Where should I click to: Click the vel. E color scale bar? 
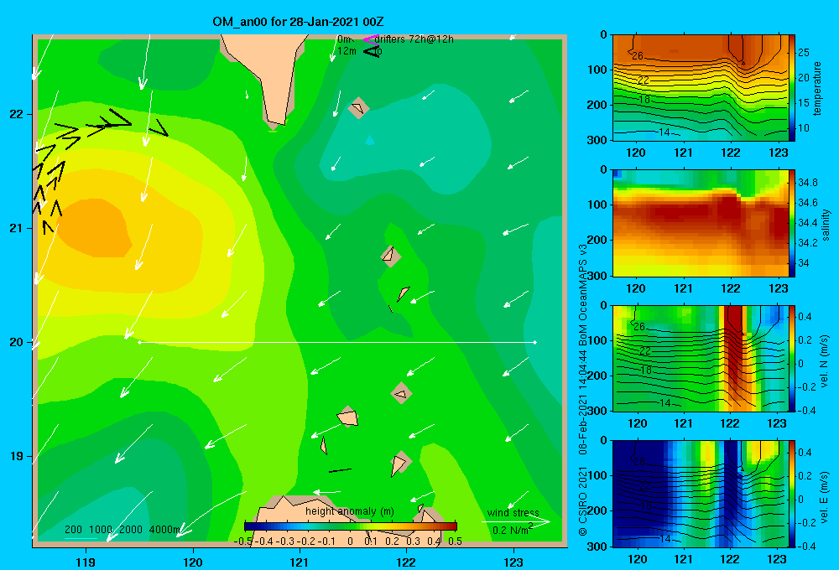pyautogui.click(x=792, y=494)
